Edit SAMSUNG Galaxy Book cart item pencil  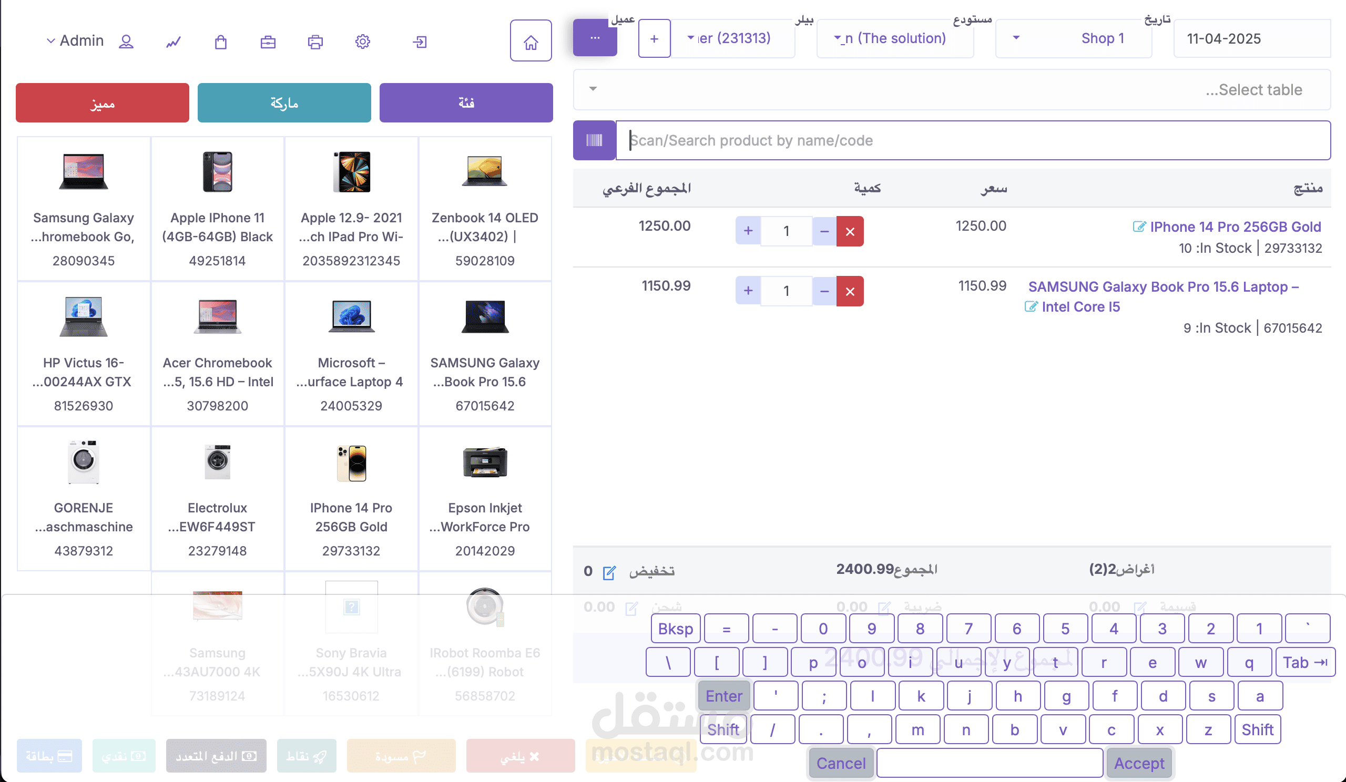click(x=1031, y=306)
